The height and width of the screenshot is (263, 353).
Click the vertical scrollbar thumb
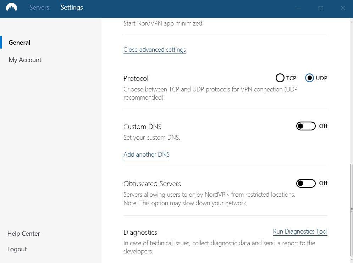[351, 209]
